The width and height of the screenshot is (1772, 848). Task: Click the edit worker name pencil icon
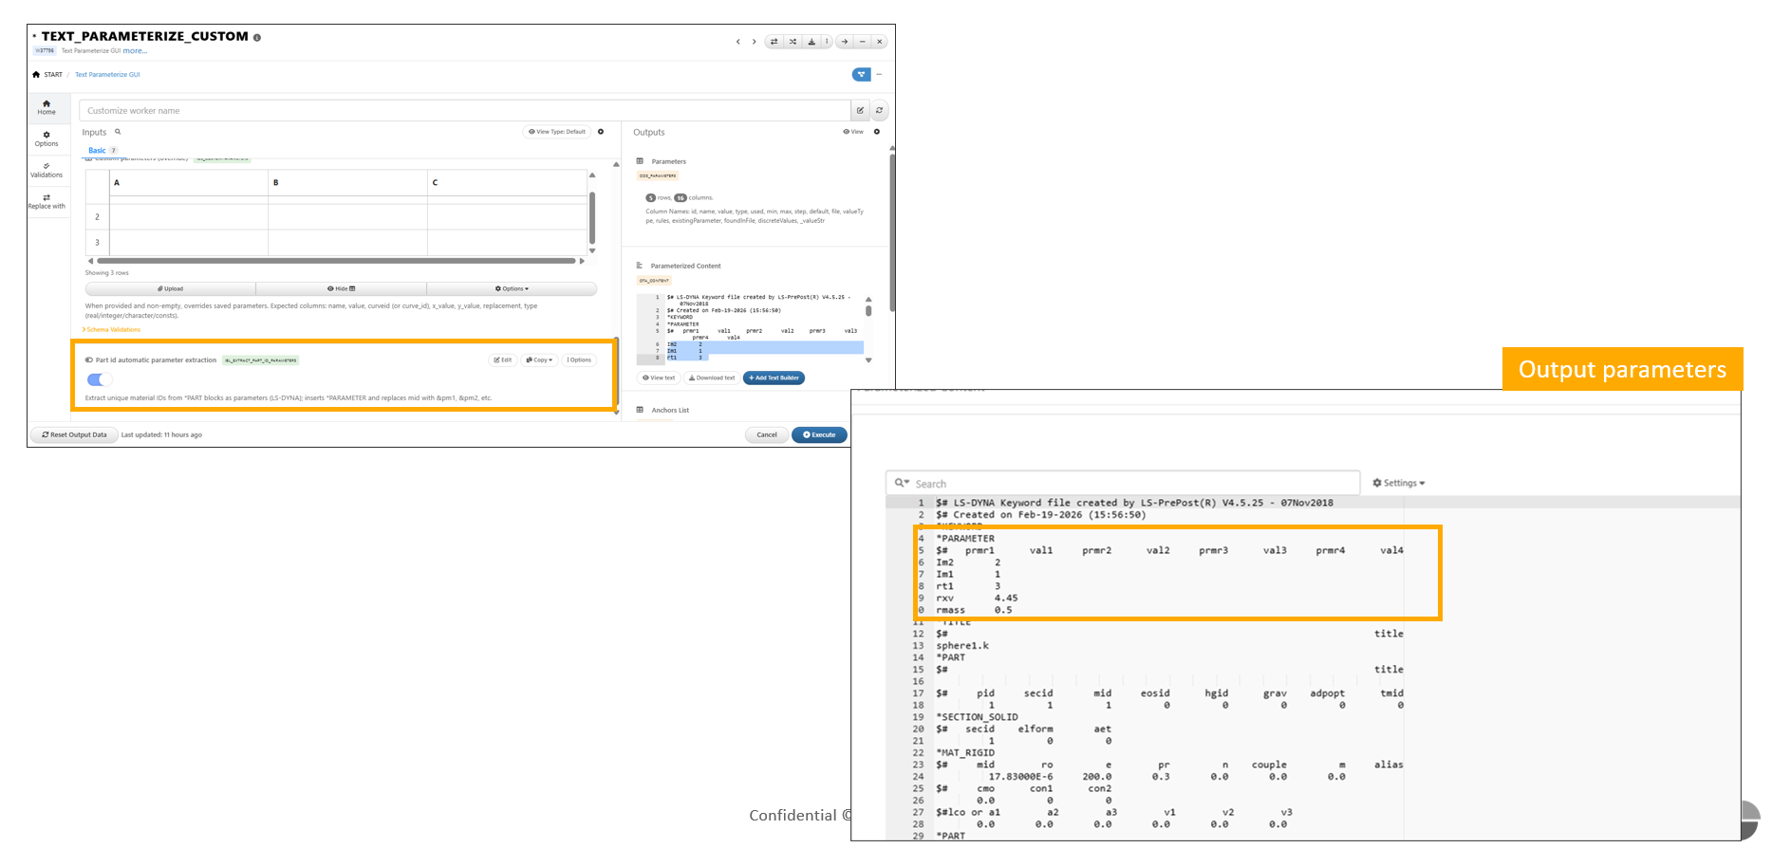(861, 111)
